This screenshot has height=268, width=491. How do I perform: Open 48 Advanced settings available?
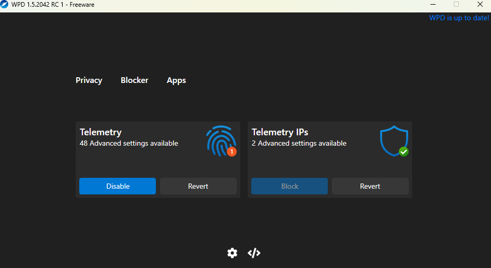pyautogui.click(x=128, y=143)
